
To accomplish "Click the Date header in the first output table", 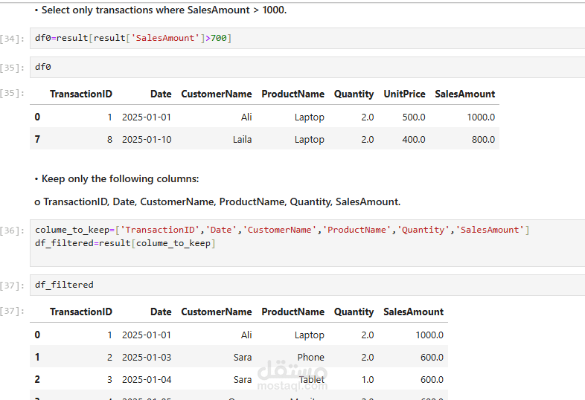I will pyautogui.click(x=161, y=94).
